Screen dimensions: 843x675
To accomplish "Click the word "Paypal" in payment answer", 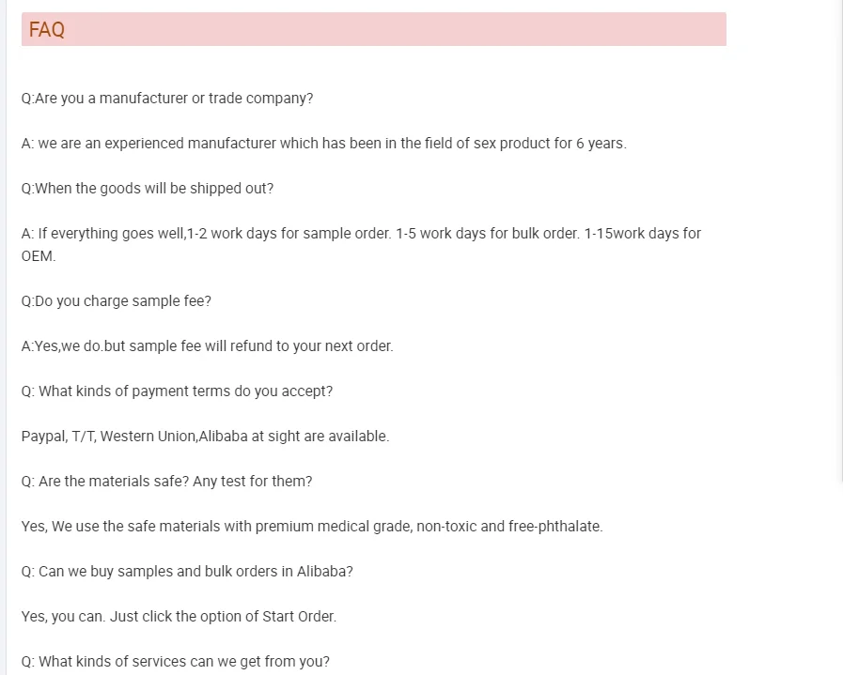I will pos(43,437).
